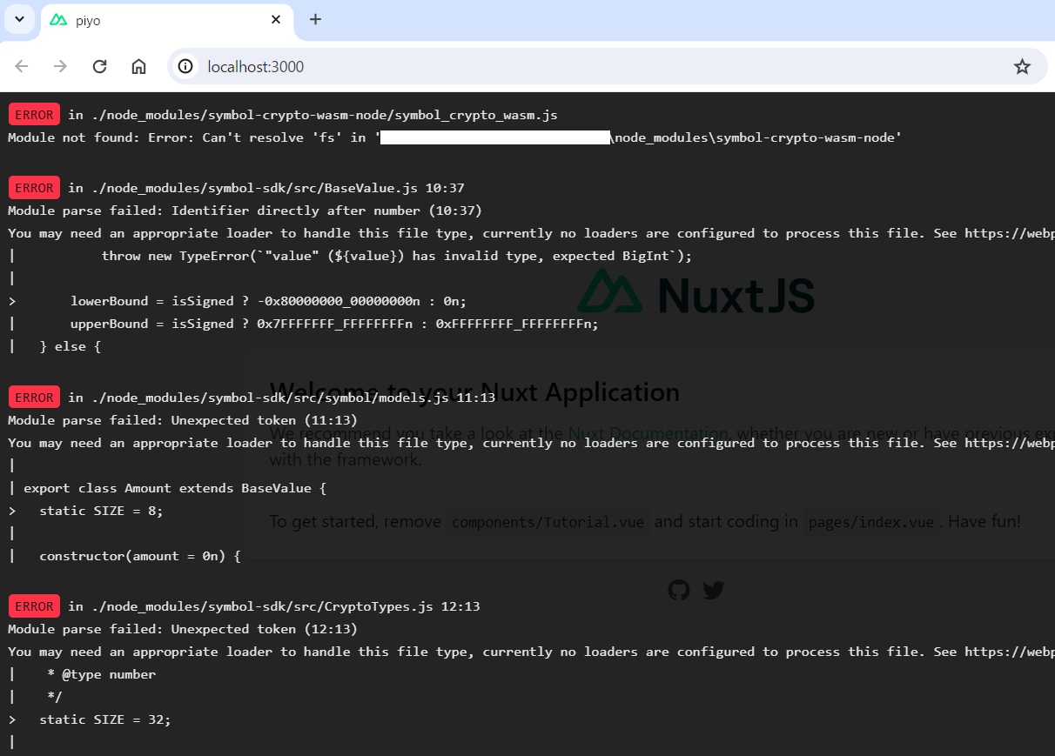The image size is (1055, 756).
Task: Open the Twitter icon link
Action: [714, 591]
